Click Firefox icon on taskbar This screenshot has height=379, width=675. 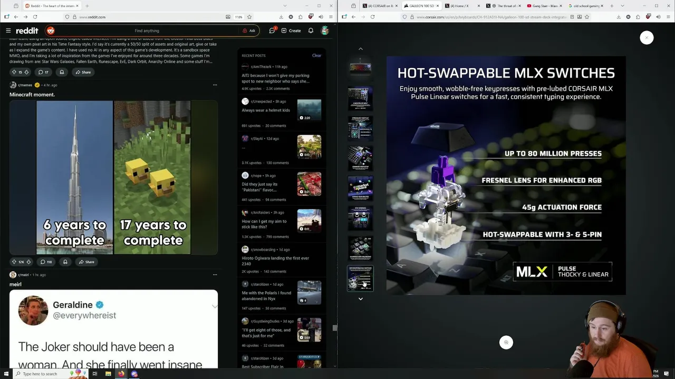point(121,374)
